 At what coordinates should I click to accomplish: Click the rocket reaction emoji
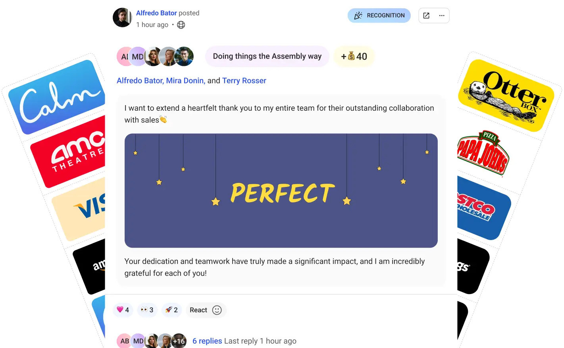point(168,310)
